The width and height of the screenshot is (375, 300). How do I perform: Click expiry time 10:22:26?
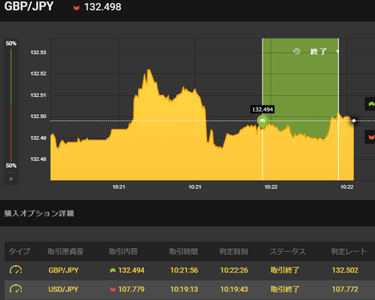[x=234, y=270]
